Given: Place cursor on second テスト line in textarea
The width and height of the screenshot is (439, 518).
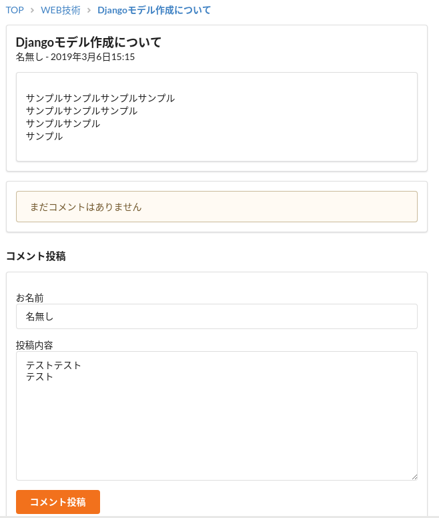Looking at the screenshot, I should [39, 377].
